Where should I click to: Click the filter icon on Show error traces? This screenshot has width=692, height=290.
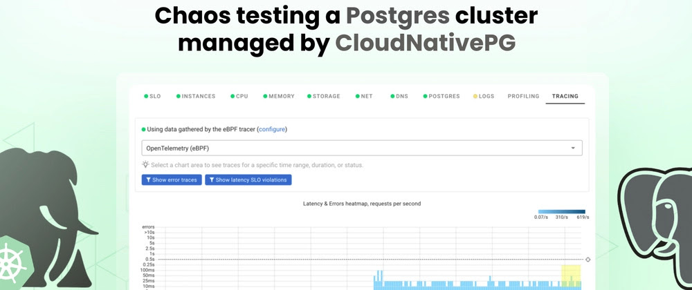(x=147, y=180)
